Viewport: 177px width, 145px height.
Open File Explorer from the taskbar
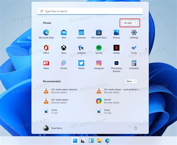pos(99,141)
